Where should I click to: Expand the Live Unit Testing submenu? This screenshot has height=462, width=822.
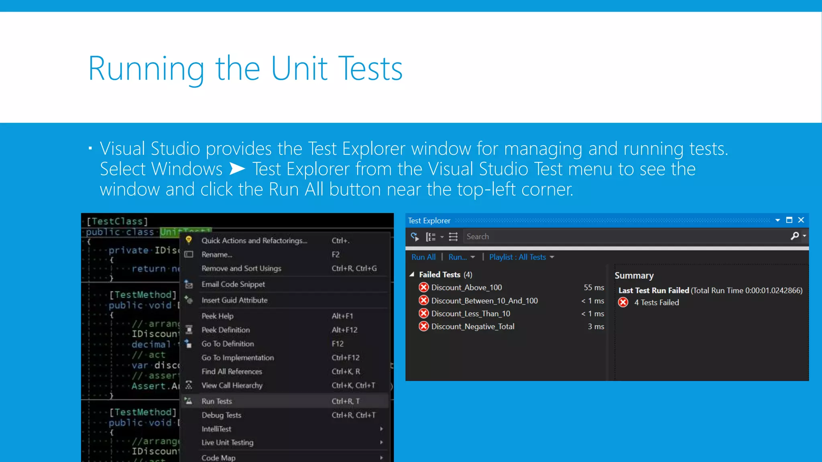point(381,442)
